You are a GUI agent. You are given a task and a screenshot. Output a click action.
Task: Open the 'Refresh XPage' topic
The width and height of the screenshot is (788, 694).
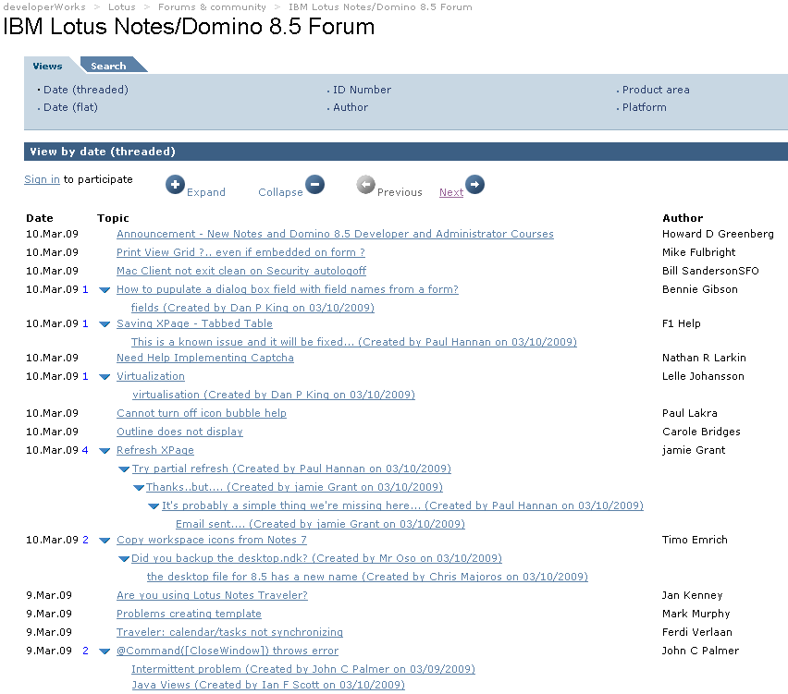[155, 450]
